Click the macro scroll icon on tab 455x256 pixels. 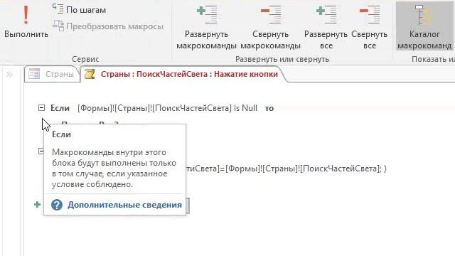click(x=90, y=74)
